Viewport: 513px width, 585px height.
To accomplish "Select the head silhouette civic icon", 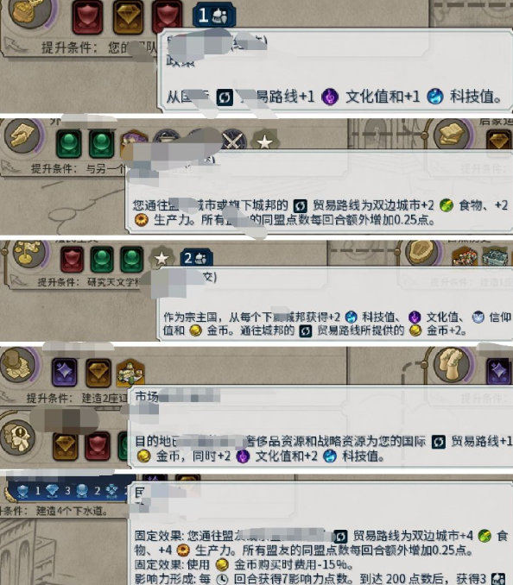I will tap(17, 437).
